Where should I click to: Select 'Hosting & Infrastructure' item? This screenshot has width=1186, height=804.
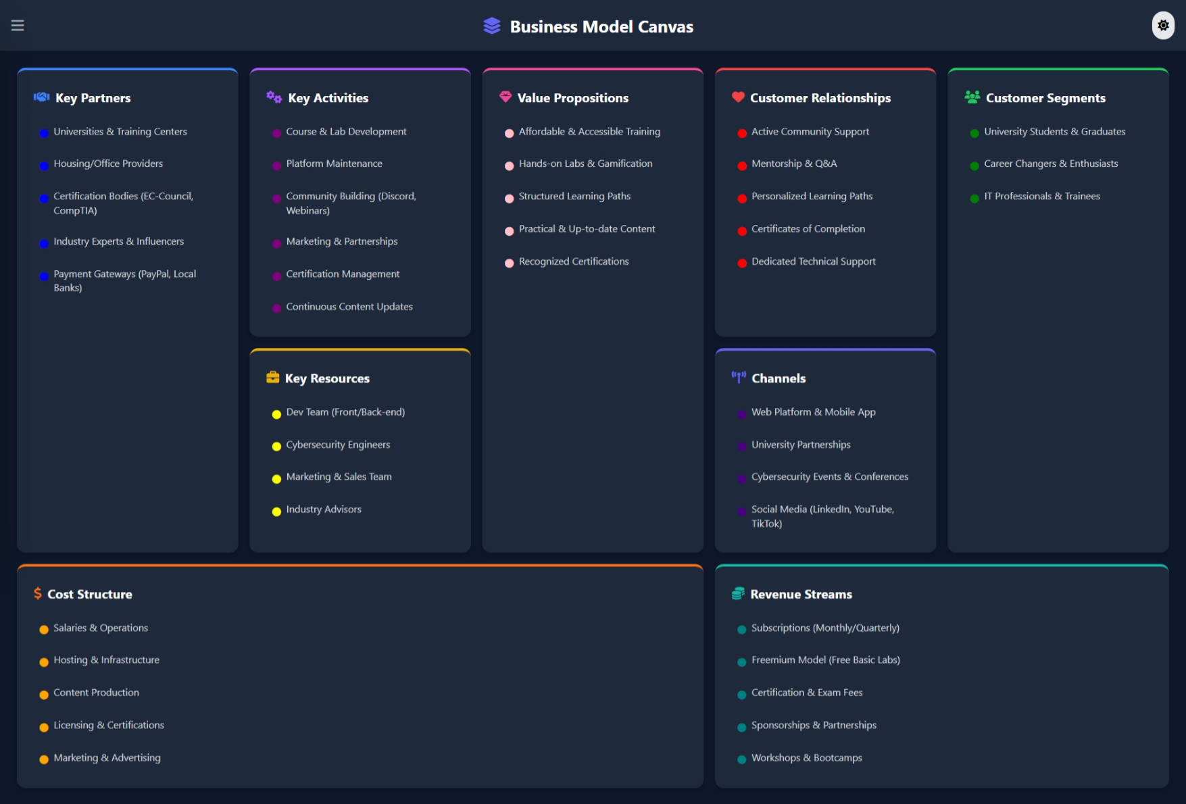point(106,660)
